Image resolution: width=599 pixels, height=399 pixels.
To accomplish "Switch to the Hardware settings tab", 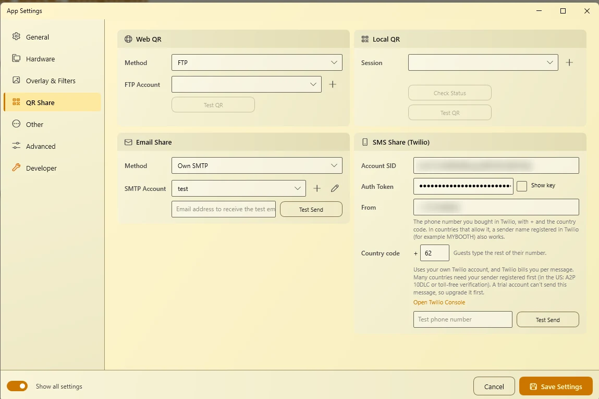I will [52, 59].
